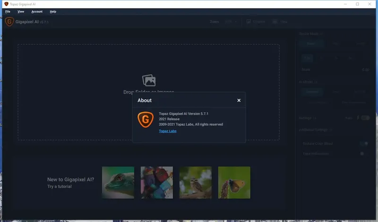Open the butterfly tutorial thumbnail
The height and width of the screenshot is (222, 378).
click(x=234, y=182)
